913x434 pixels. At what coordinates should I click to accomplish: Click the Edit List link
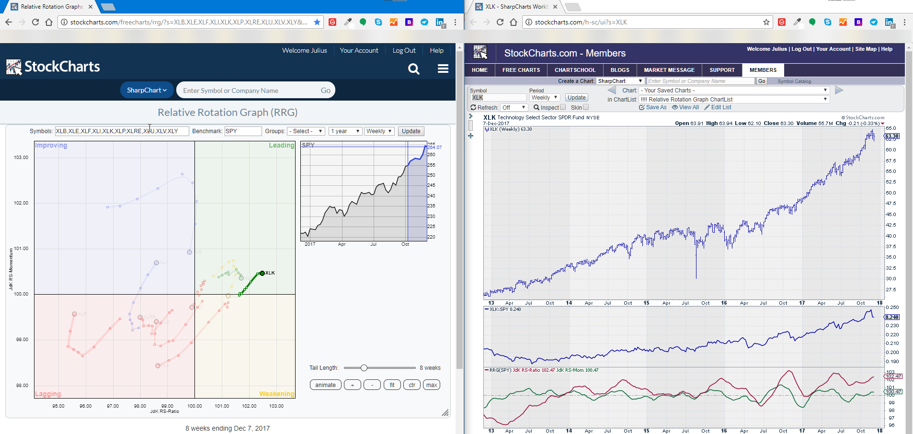pos(718,107)
